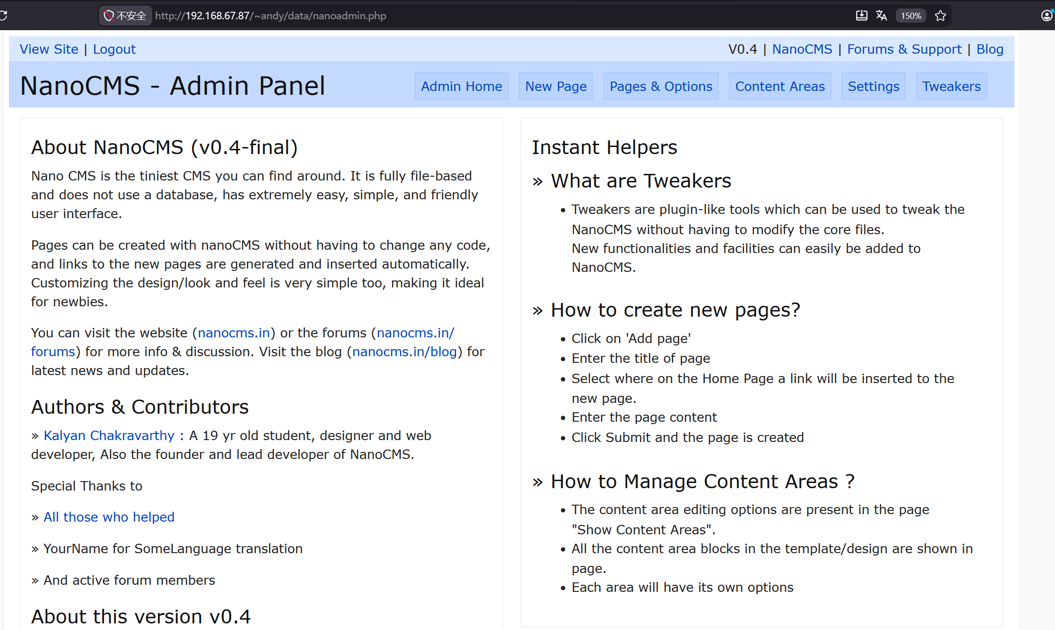The height and width of the screenshot is (630, 1055).
Task: Follow the nanocms.in/forums link
Action: tap(415, 333)
